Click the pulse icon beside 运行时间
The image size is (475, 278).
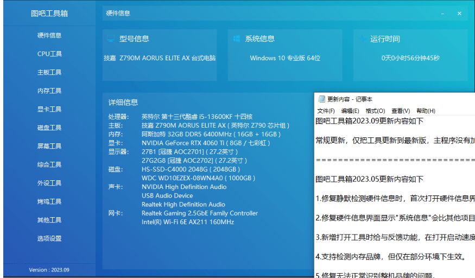tap(362, 39)
